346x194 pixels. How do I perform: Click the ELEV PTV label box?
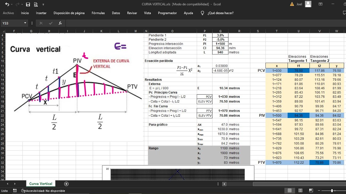point(205,116)
